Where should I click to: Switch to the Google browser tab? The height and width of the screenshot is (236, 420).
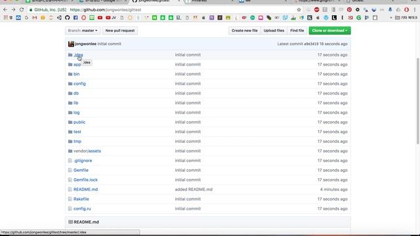tap(102, 1)
